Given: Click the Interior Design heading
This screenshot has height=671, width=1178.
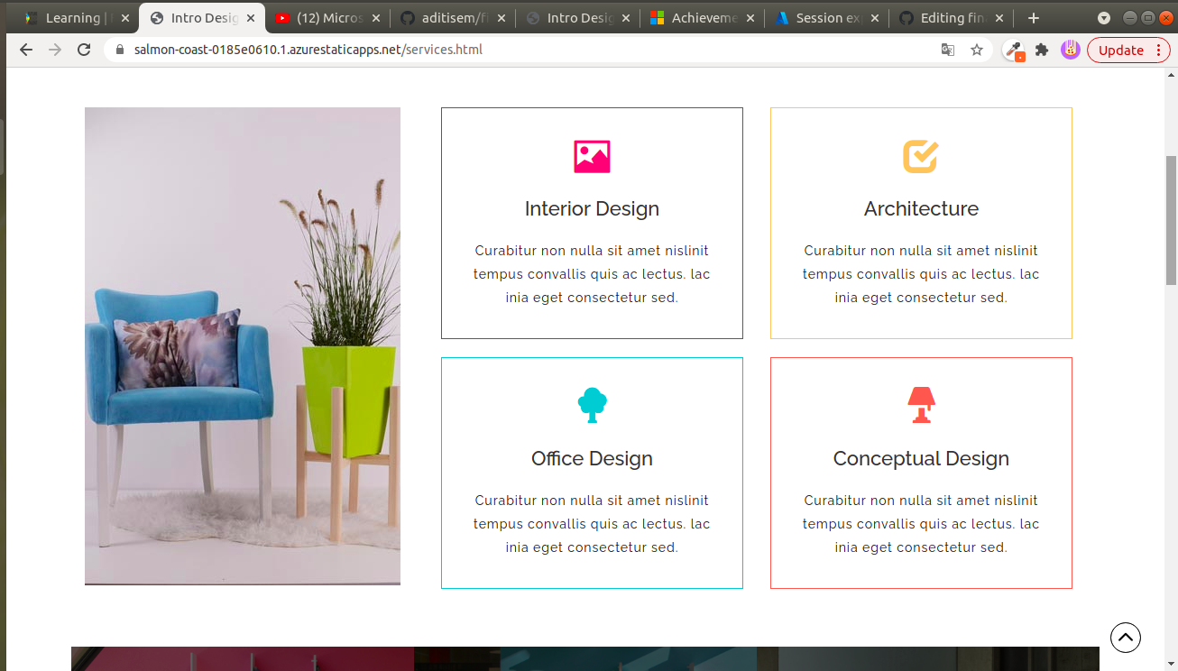Looking at the screenshot, I should coord(592,209).
